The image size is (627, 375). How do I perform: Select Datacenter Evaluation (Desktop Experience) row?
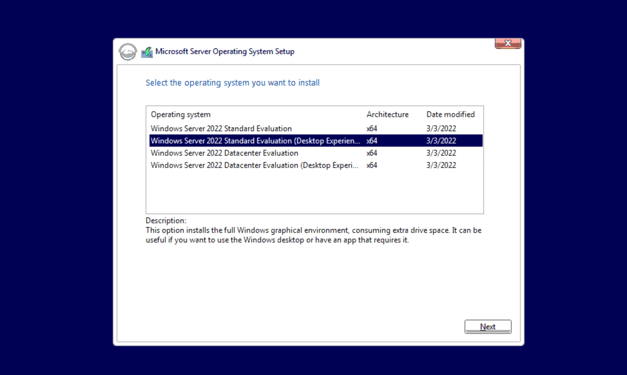point(316,165)
